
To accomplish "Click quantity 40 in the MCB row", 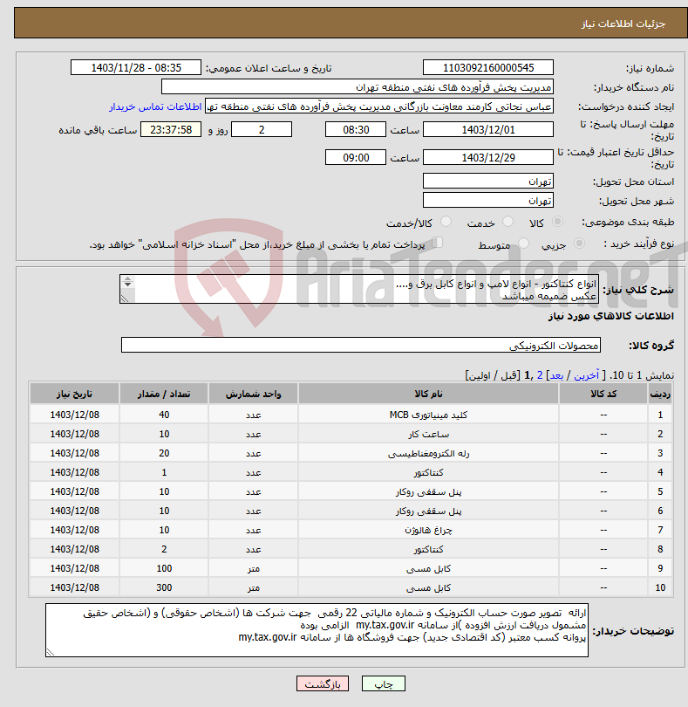I will 164,415.
